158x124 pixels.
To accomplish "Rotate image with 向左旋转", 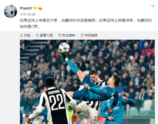I will point(67,35).
